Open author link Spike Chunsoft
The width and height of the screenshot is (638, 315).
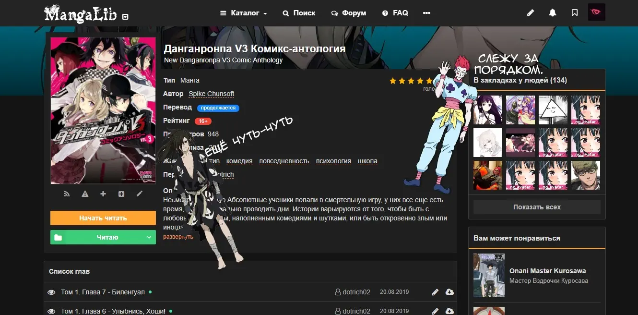[212, 94]
